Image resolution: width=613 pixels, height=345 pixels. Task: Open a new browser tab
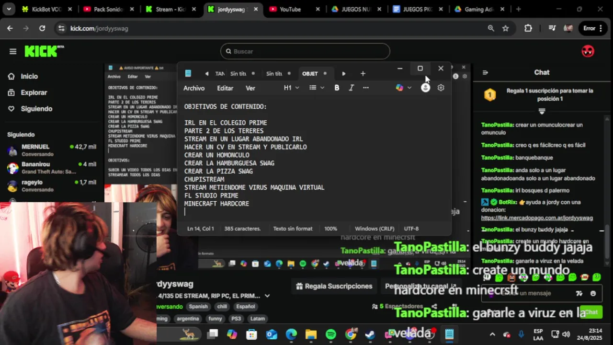coord(519,9)
